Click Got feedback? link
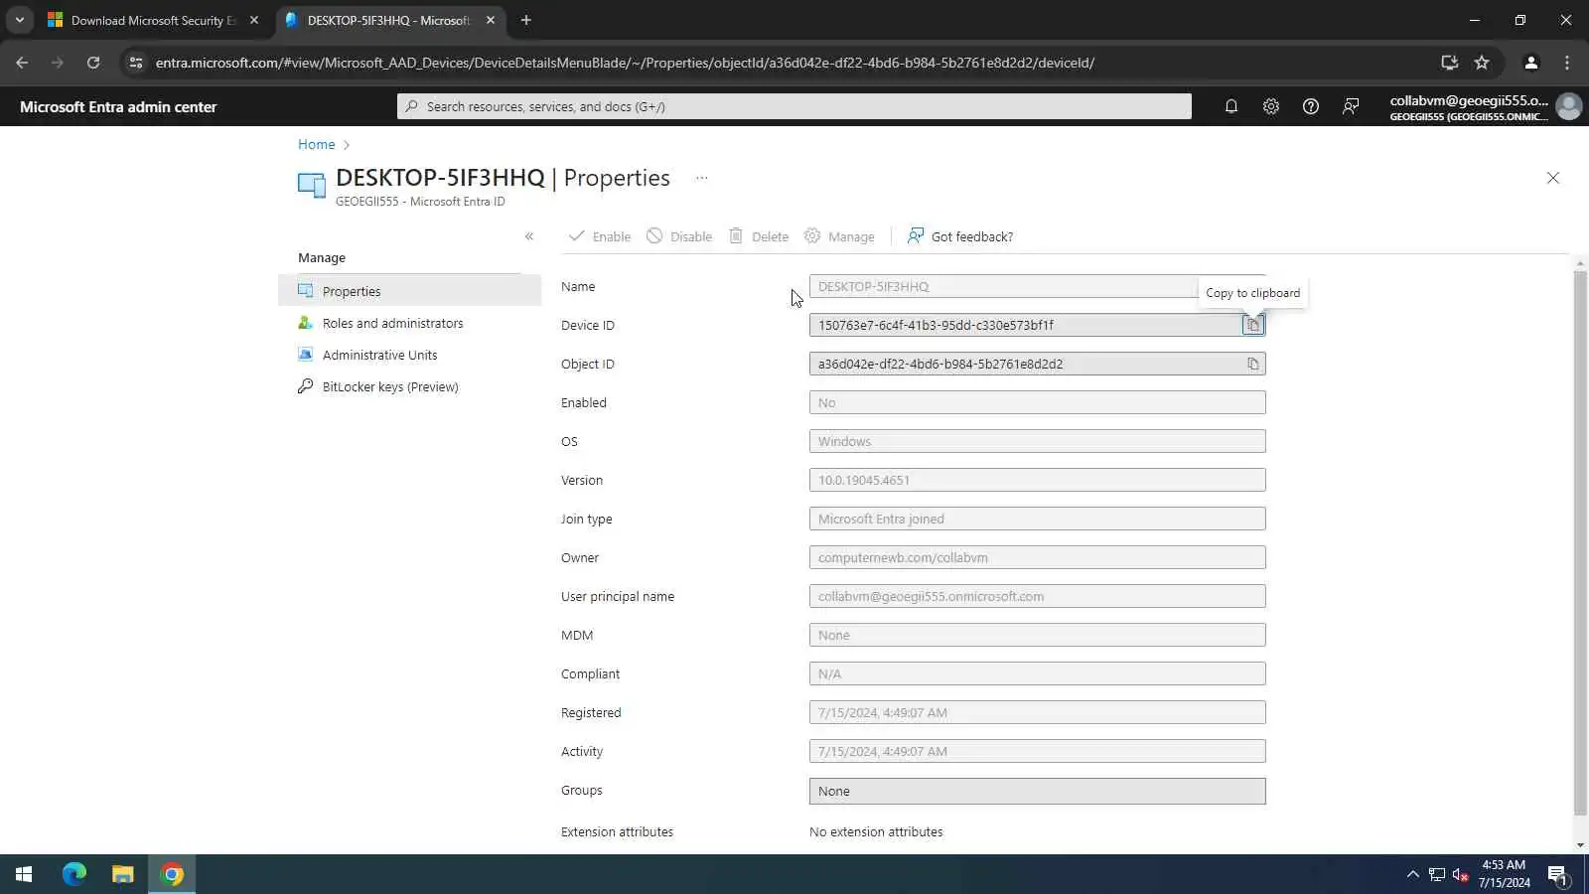This screenshot has width=1589, height=894. 960,236
